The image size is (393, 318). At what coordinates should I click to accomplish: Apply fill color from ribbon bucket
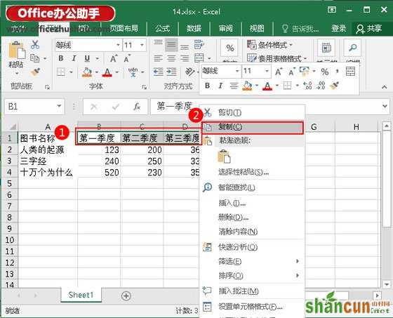(x=87, y=72)
